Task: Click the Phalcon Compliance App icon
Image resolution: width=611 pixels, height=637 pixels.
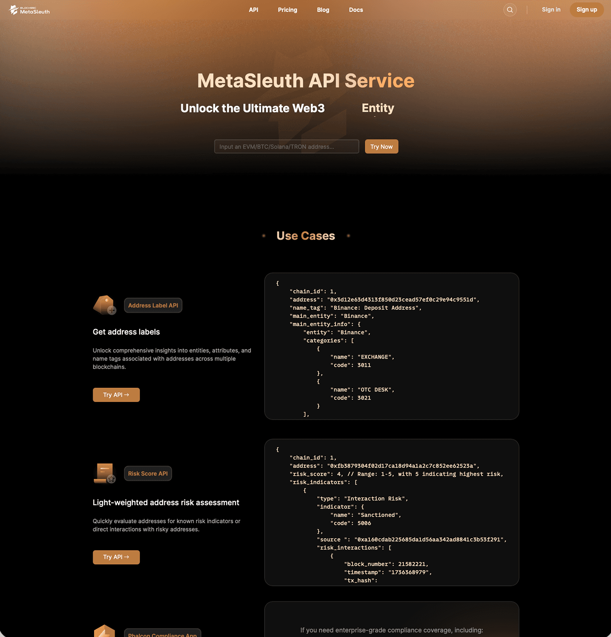Action: coord(105,631)
